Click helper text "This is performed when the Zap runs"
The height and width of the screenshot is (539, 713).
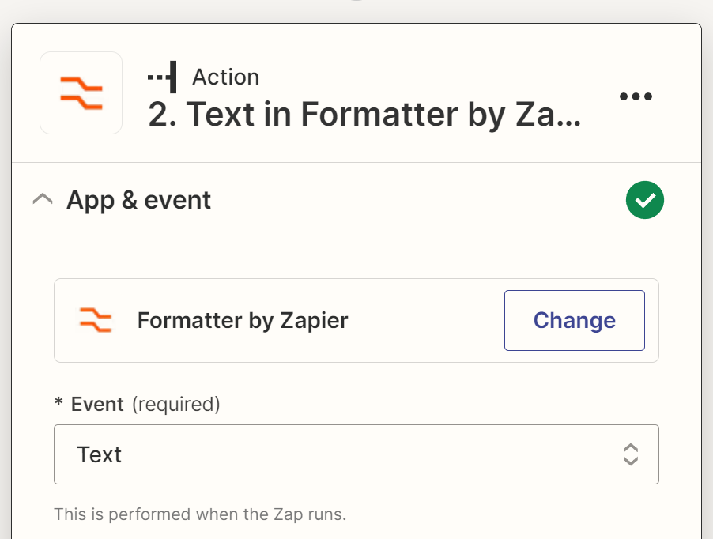click(x=200, y=514)
